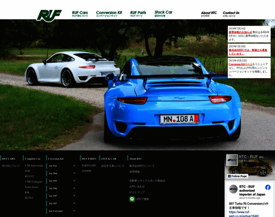Select the 'for 996' conversion kit label
Screen dimensions: 275x217
click(x=53, y=188)
